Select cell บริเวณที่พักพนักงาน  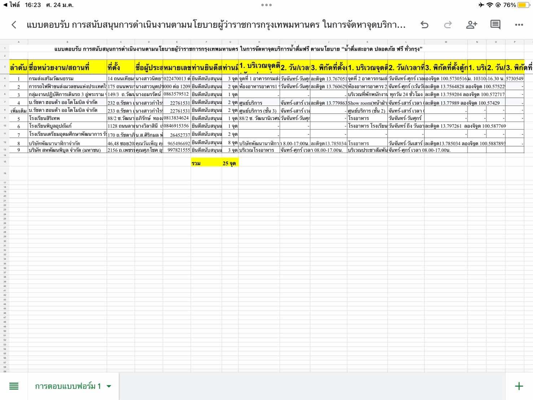(367, 94)
